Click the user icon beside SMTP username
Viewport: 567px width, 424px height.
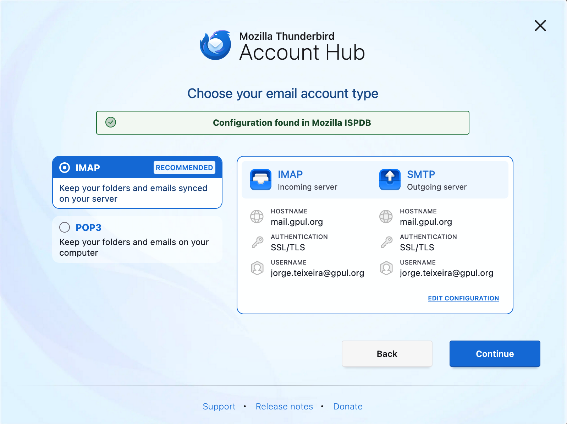386,268
